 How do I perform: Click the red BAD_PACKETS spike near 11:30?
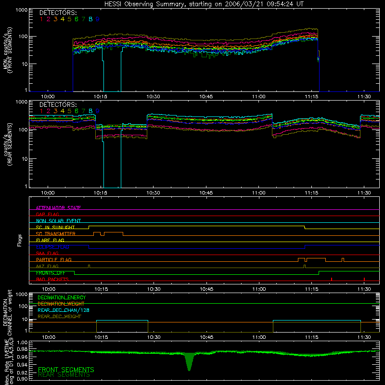364,279
